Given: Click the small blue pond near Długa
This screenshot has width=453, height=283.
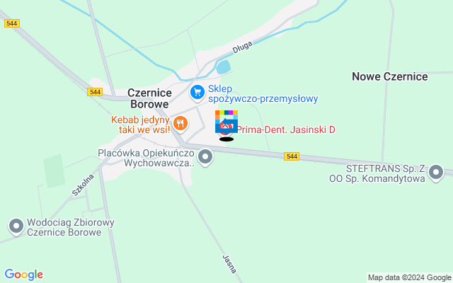Looking at the screenshot, I should point(224,67).
